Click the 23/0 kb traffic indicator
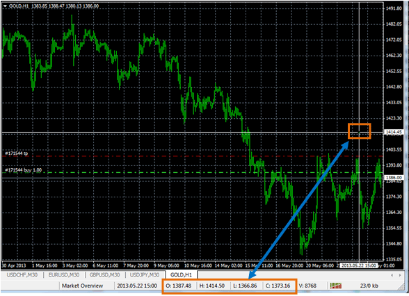 point(369,286)
